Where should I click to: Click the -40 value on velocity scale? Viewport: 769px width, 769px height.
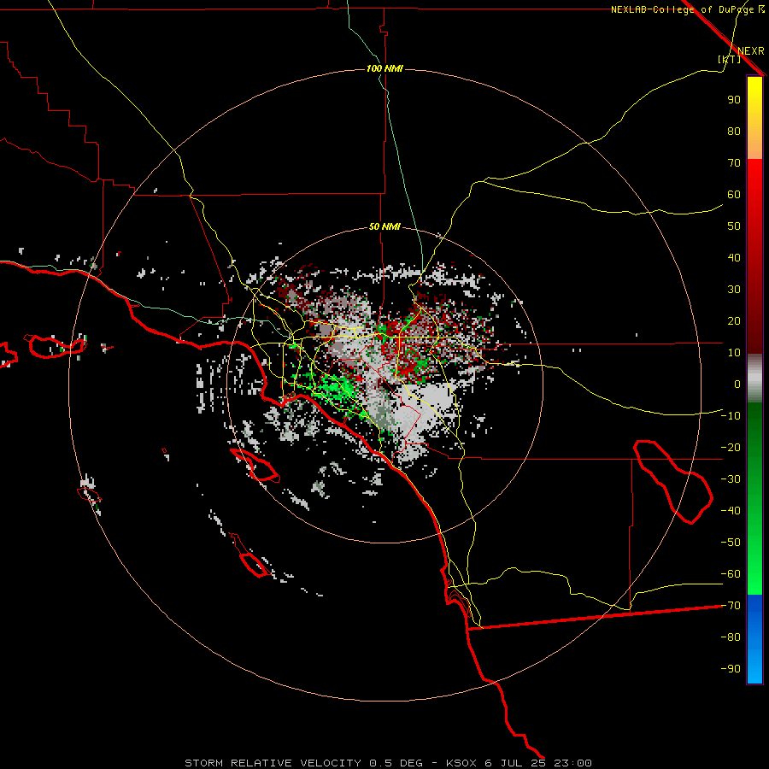click(x=731, y=511)
